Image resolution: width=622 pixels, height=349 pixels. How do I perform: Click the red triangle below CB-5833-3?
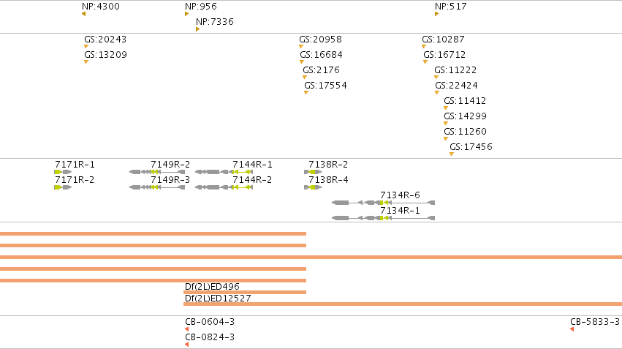(x=572, y=329)
